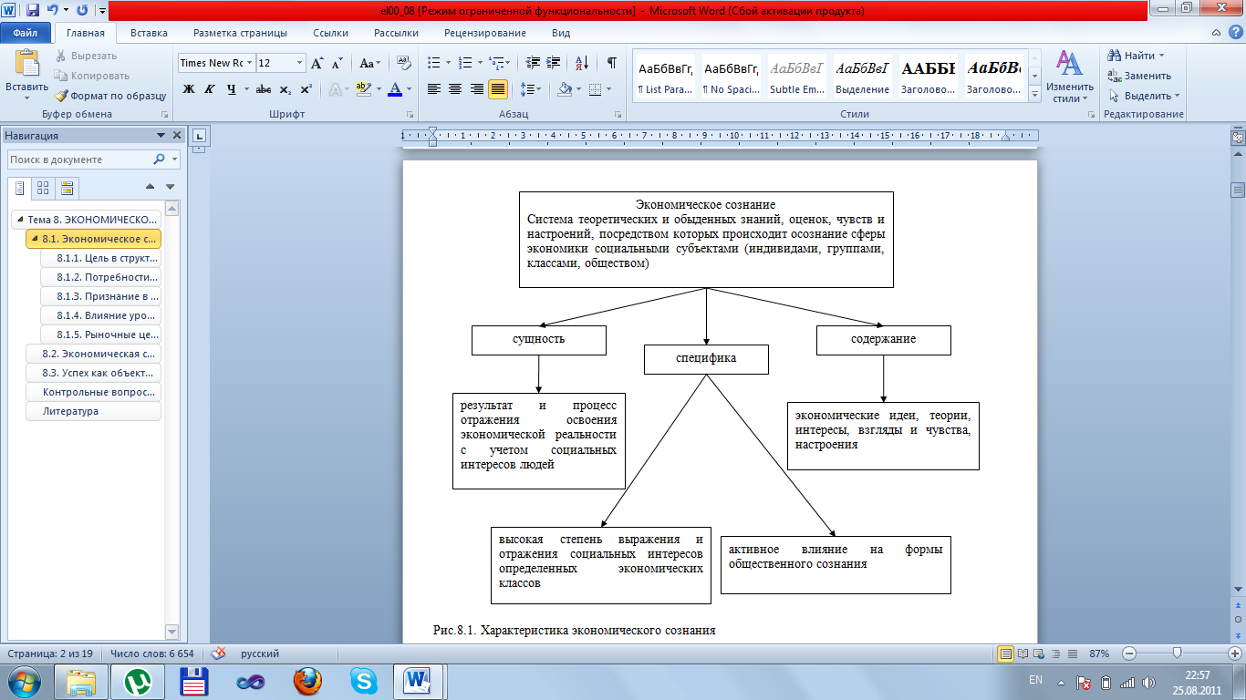Expand the styles gallery more button
The height and width of the screenshot is (700, 1246).
pyautogui.click(x=1034, y=95)
